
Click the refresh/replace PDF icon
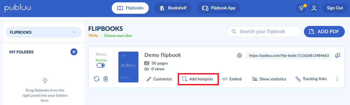(97, 79)
